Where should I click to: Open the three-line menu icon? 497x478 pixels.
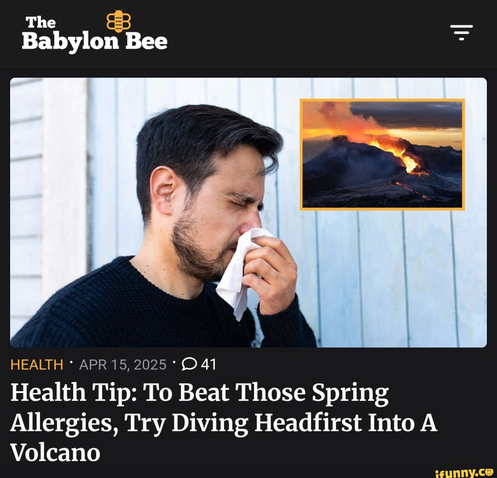coord(461,32)
